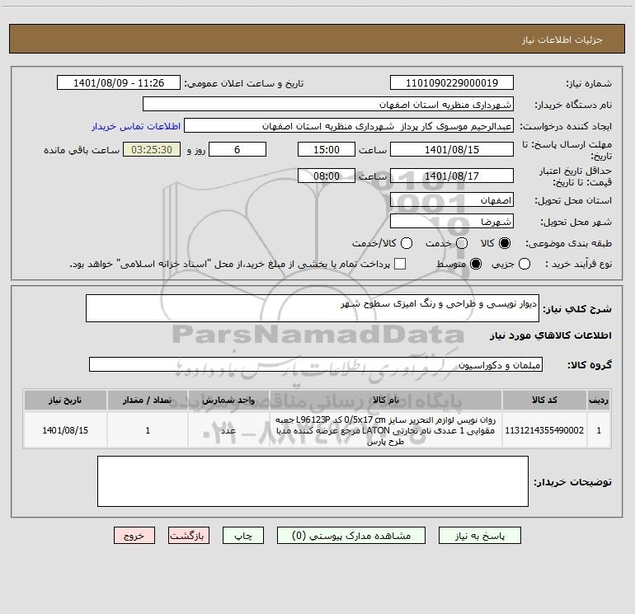Choose the متوسط purchase type radio
The height and width of the screenshot is (614, 635).
click(x=476, y=264)
